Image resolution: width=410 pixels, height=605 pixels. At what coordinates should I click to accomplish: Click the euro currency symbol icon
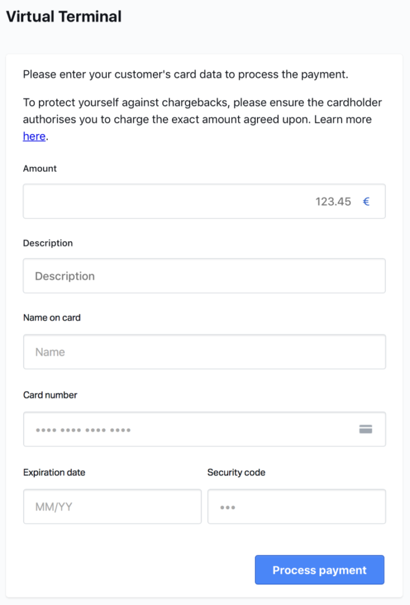pos(366,201)
